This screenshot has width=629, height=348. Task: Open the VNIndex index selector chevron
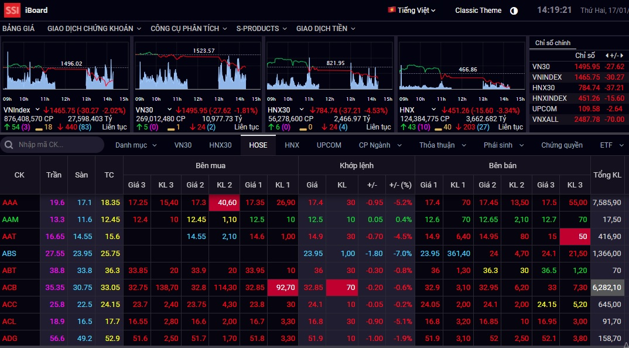[37, 110]
